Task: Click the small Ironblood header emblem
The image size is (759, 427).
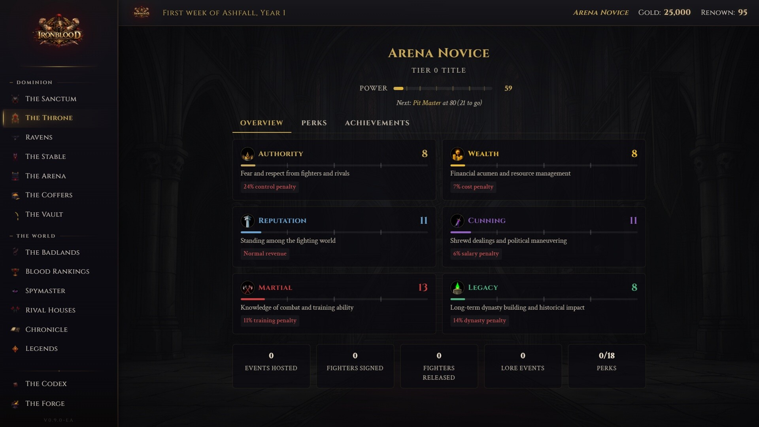Action: click(141, 13)
